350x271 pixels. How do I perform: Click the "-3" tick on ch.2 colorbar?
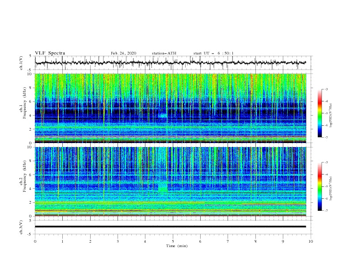326,163
